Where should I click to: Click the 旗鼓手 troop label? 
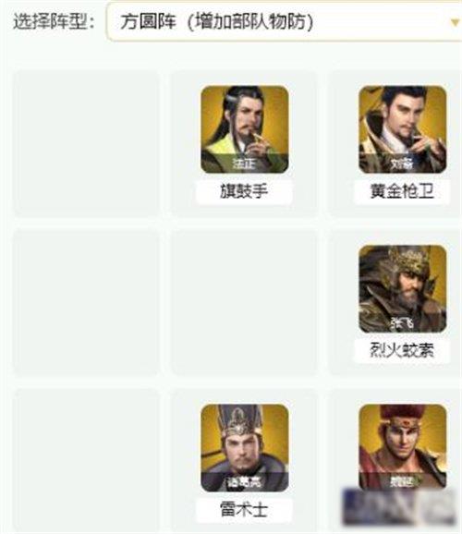[x=244, y=191]
